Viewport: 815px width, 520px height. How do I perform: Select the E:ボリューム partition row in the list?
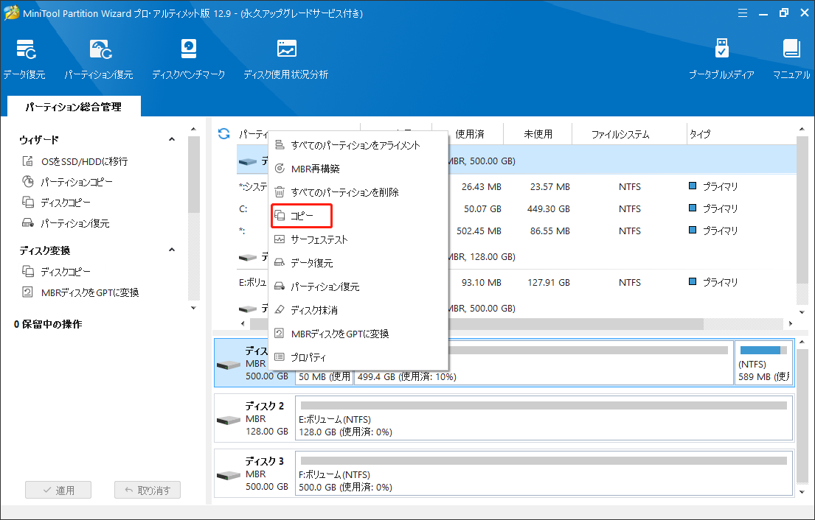pyautogui.click(x=516, y=282)
